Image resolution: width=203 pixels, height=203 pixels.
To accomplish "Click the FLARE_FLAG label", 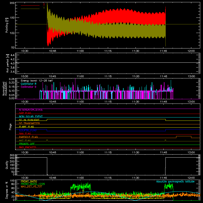I will pos(26,127).
